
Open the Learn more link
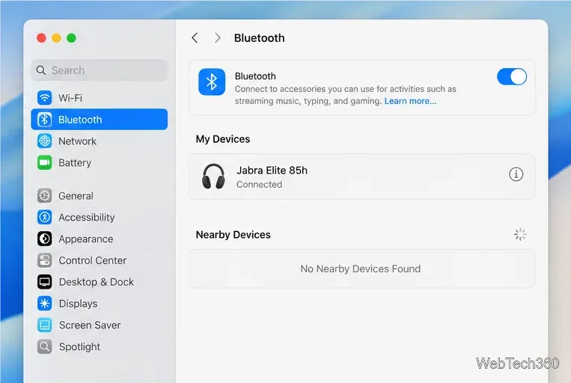click(x=410, y=101)
